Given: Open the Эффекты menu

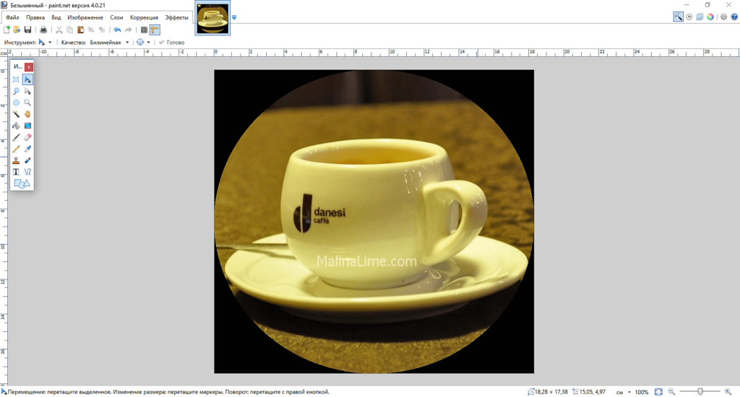Looking at the screenshot, I should pyautogui.click(x=177, y=17).
